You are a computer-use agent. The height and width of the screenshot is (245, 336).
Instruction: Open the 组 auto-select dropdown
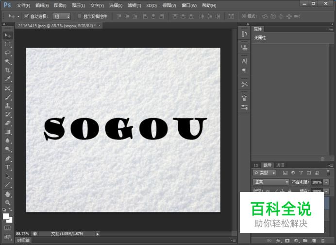(61, 17)
